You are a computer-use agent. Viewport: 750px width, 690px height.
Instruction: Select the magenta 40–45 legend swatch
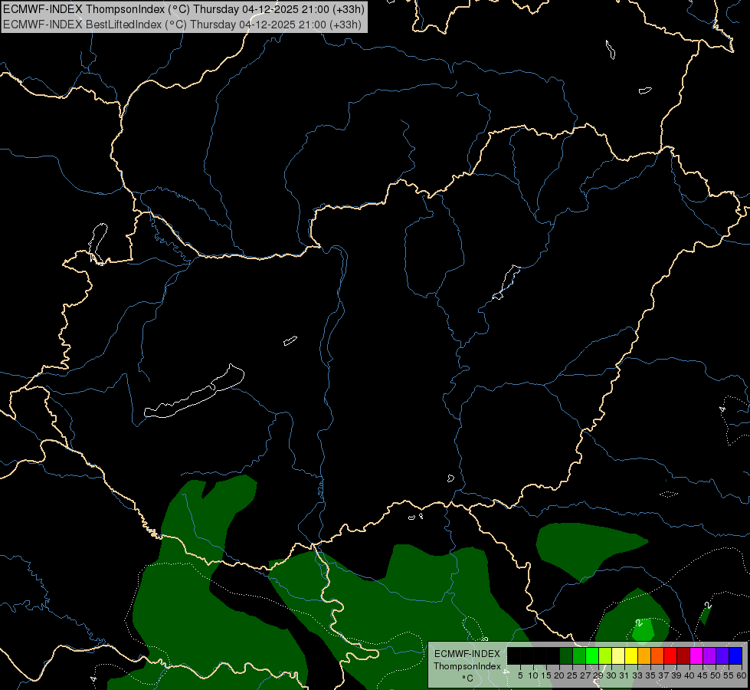click(x=696, y=655)
